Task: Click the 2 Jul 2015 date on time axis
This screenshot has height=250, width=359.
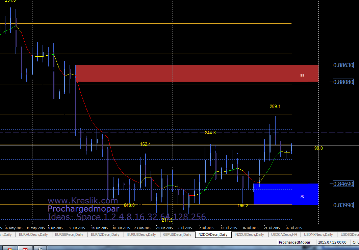Action: tap(184, 228)
